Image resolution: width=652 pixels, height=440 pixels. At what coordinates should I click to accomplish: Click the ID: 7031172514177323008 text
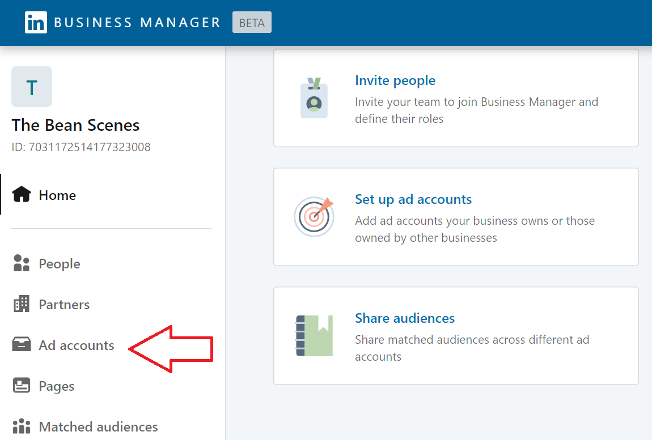81,147
